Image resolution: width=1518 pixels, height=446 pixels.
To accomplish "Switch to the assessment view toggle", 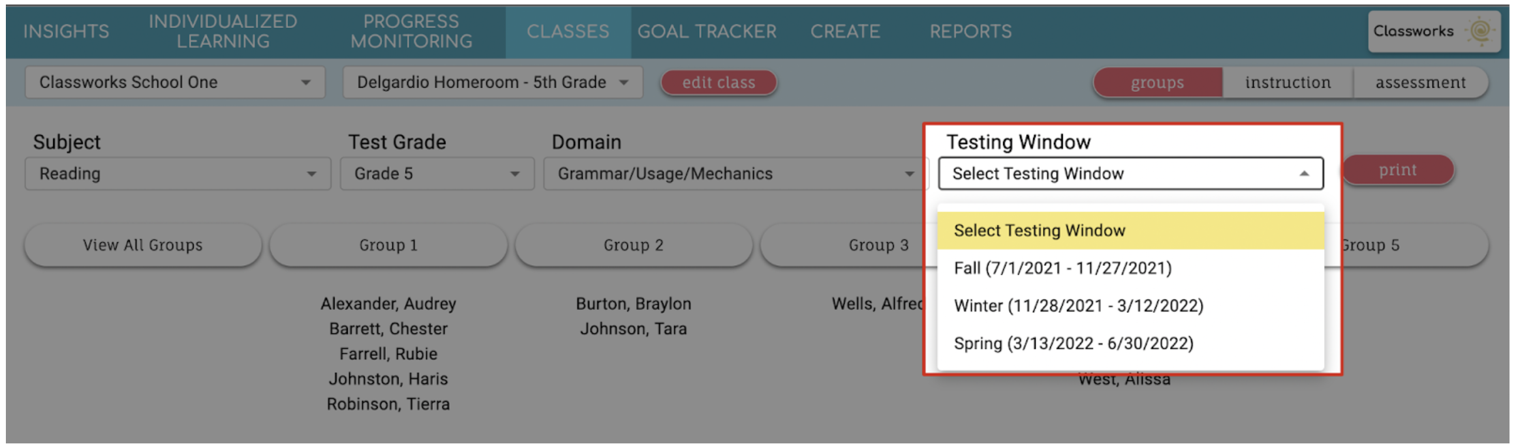I will [1420, 83].
